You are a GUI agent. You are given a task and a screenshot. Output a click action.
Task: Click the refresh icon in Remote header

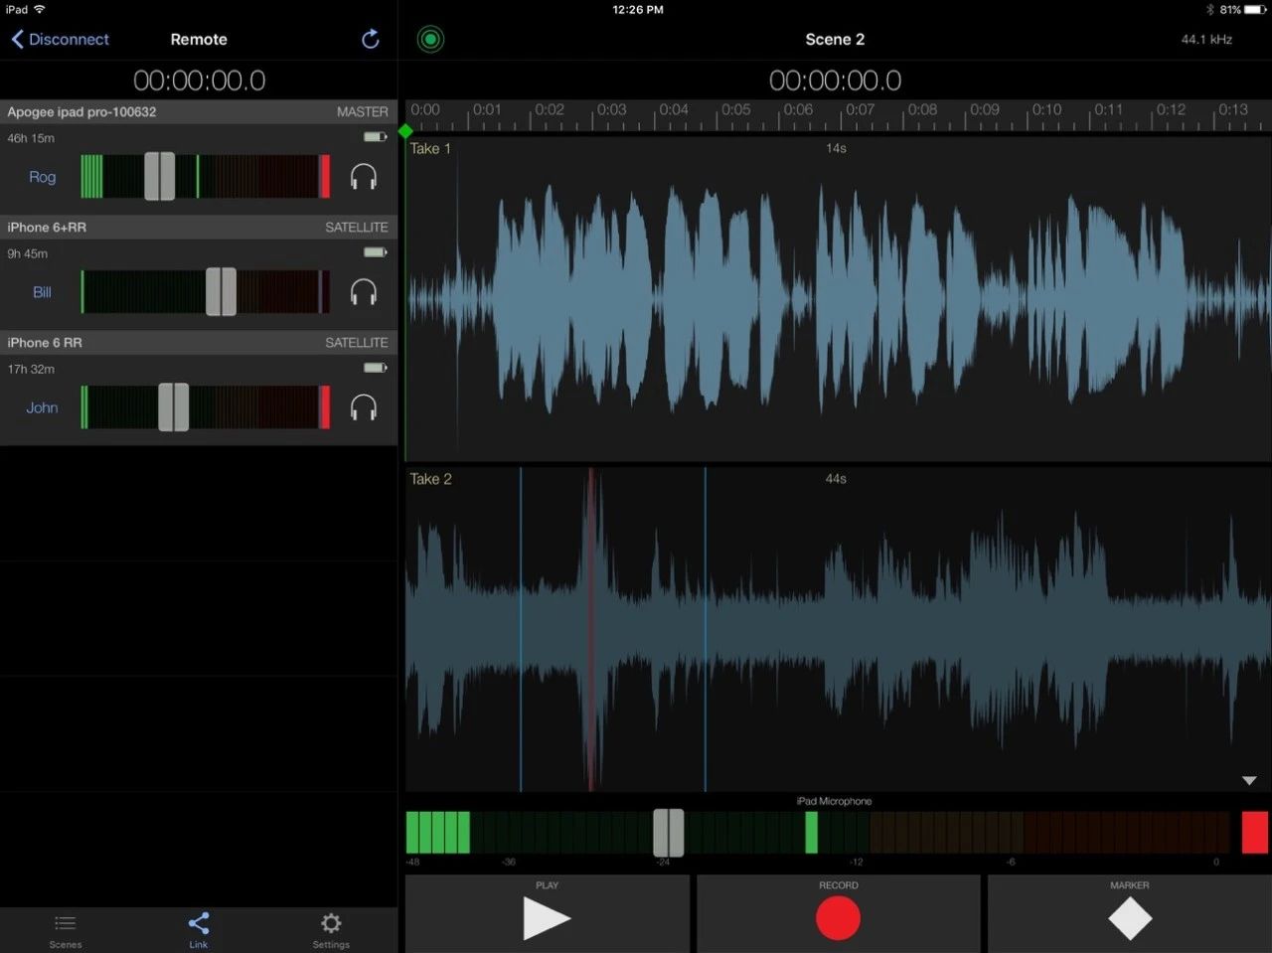[370, 39]
